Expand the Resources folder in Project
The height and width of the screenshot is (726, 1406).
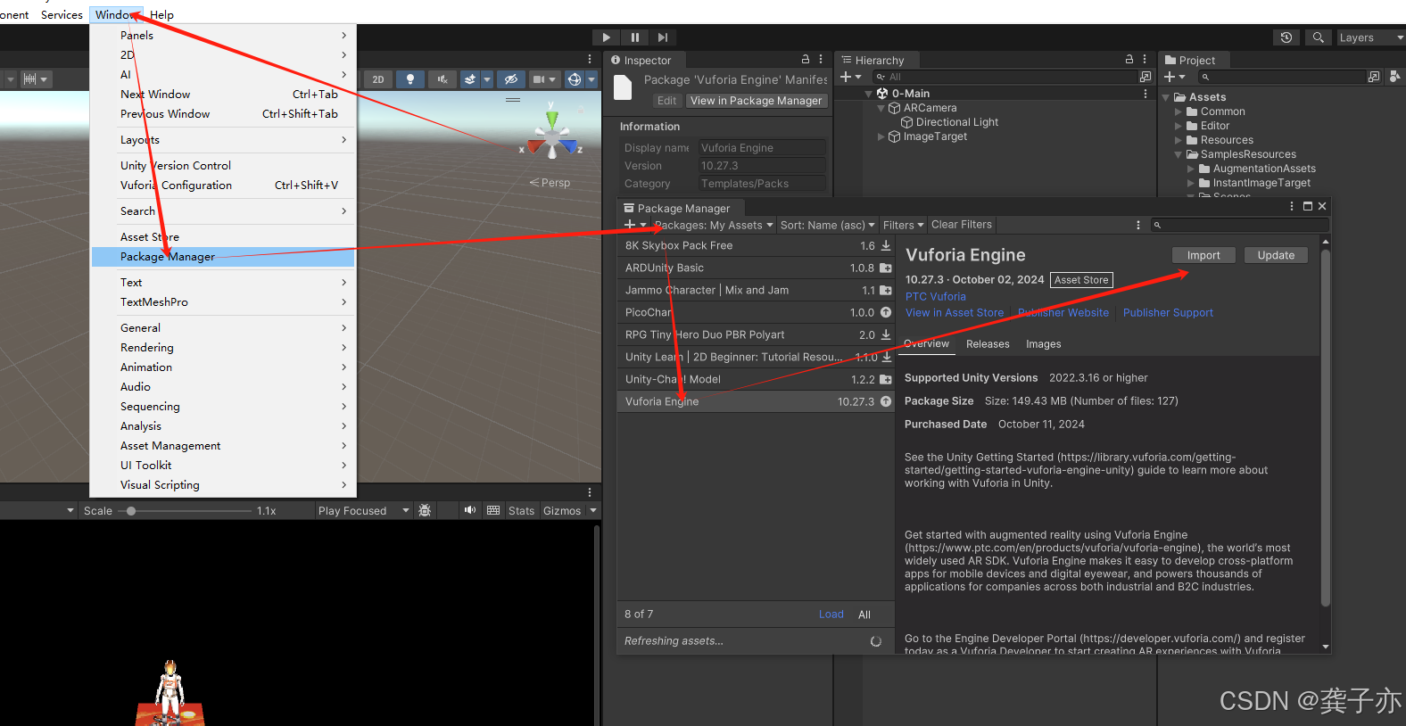(x=1179, y=140)
